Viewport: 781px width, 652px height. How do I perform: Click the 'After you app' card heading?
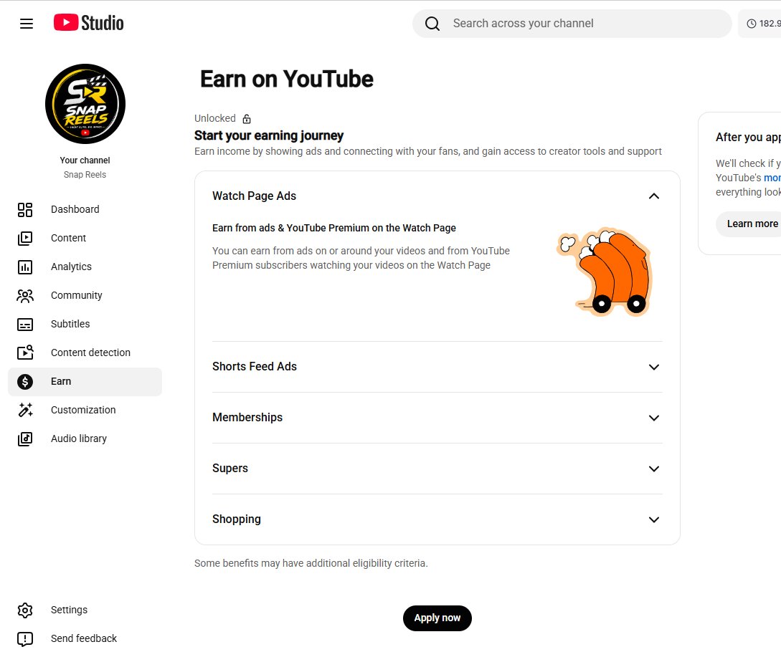[748, 138]
